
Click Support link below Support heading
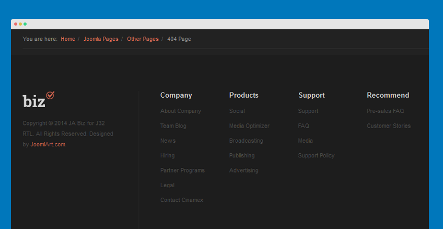(308, 111)
